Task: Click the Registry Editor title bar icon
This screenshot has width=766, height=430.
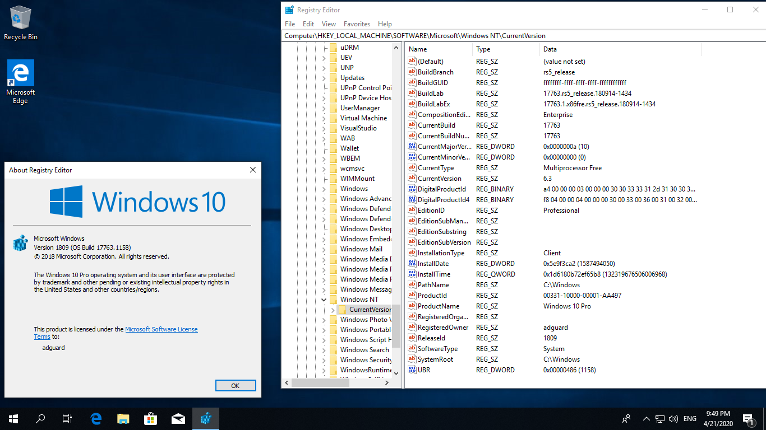Action: [x=289, y=10]
